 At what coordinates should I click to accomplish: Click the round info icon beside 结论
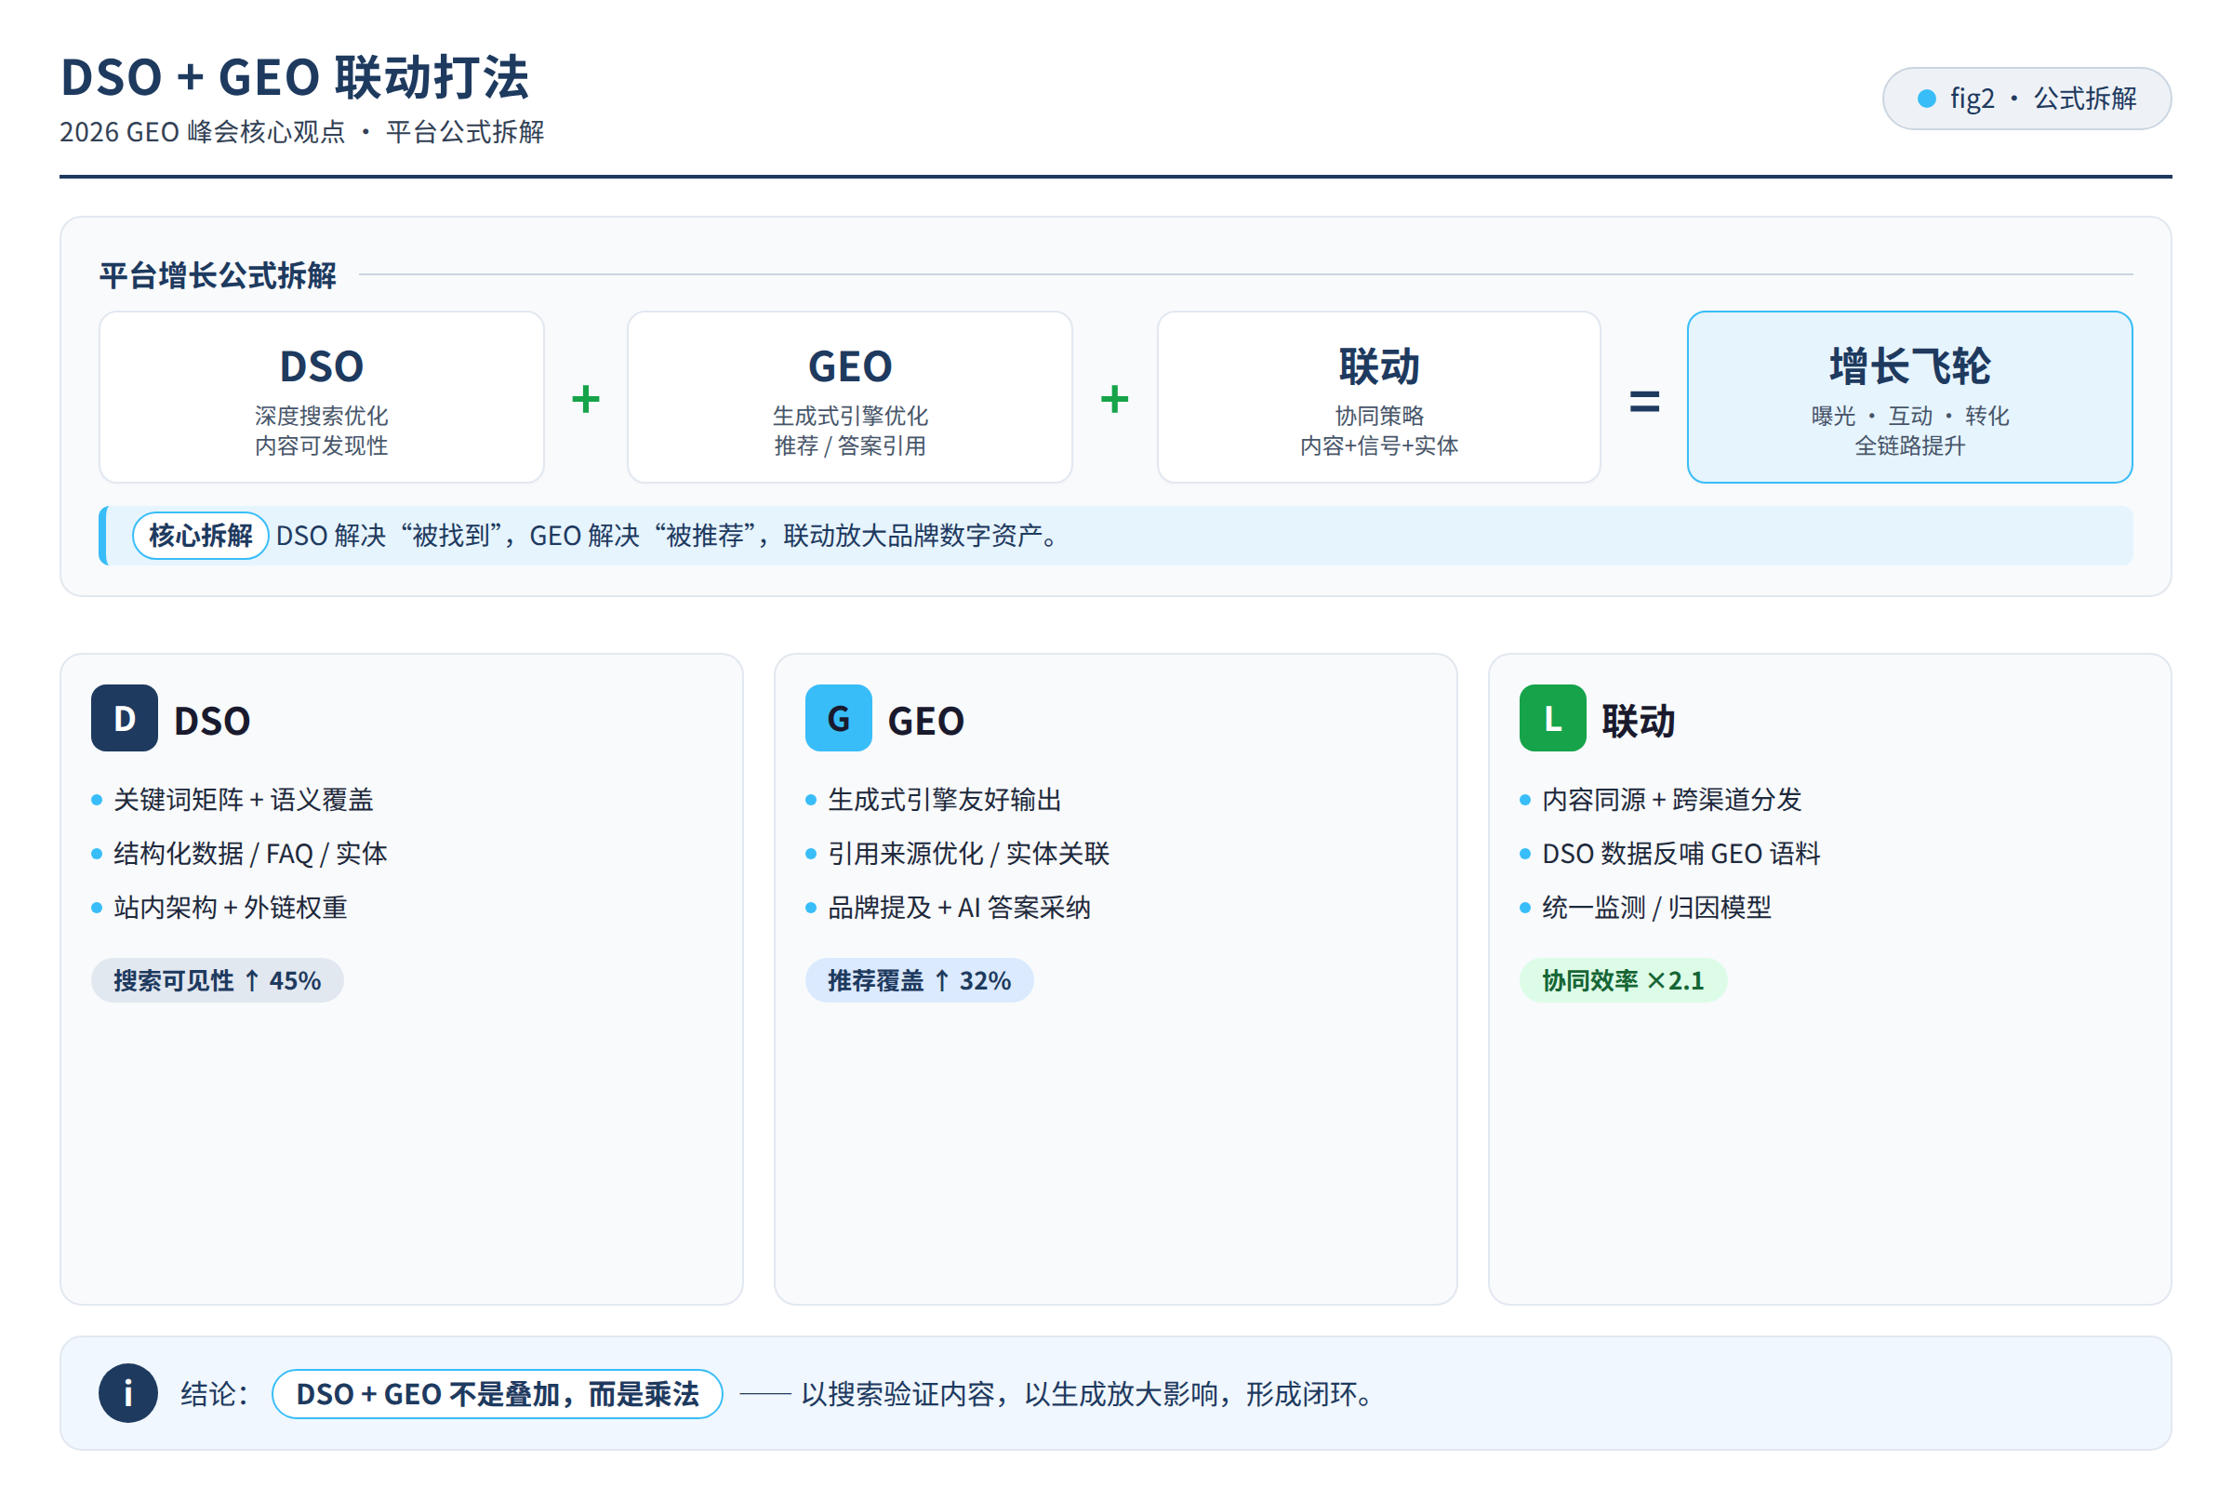click(128, 1393)
